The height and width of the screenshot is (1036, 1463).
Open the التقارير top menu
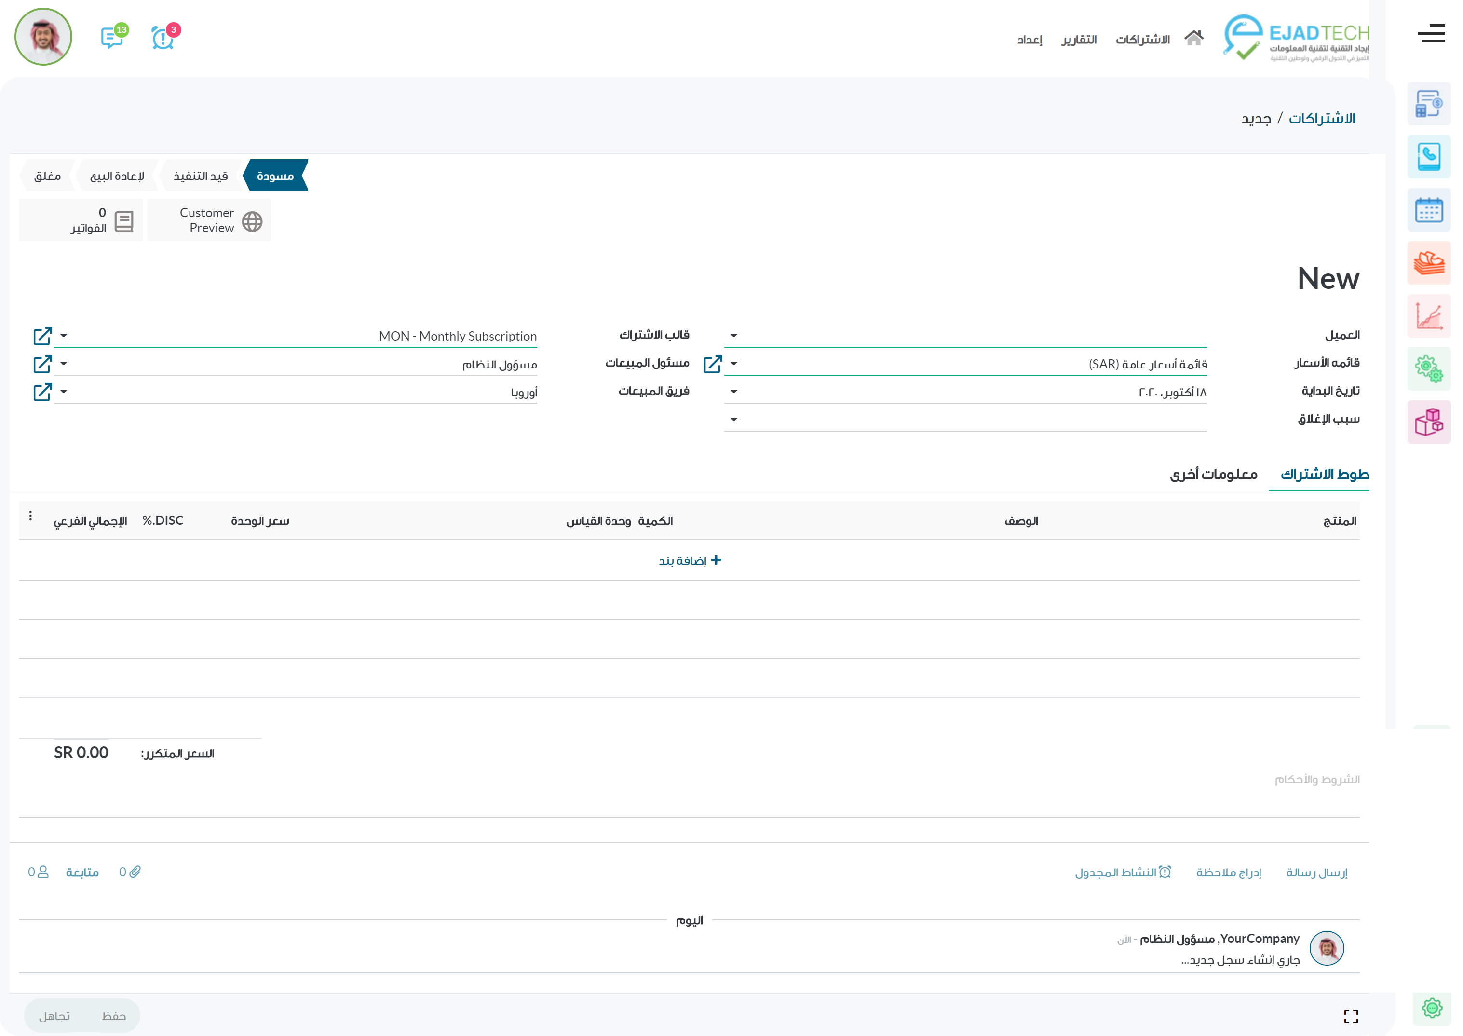point(1078,40)
